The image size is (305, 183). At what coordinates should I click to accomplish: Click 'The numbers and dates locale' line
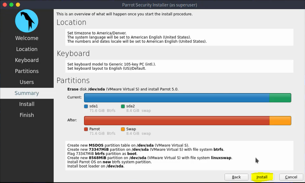(137, 41)
